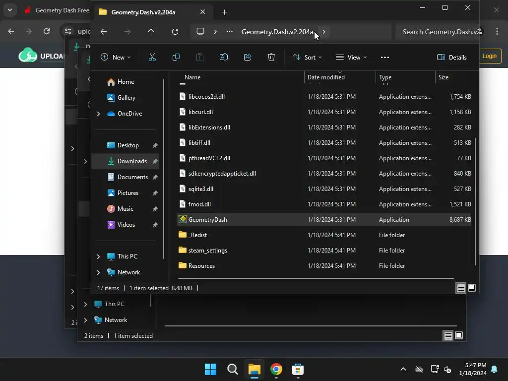Select the GeometryDash application file
This screenshot has height=381, width=508.
[324, 220]
